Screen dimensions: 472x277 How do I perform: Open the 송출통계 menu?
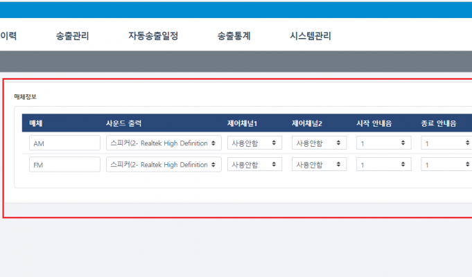click(x=234, y=36)
